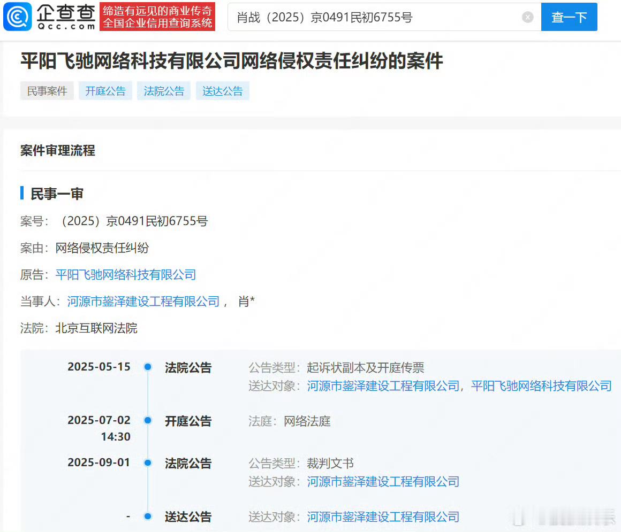Click the timeline dot next to 送达公告
The image size is (621, 532).
pos(147,516)
